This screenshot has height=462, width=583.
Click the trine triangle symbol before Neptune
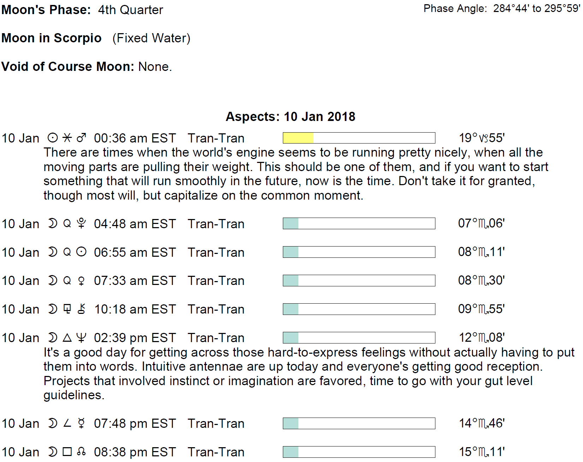pos(67,338)
